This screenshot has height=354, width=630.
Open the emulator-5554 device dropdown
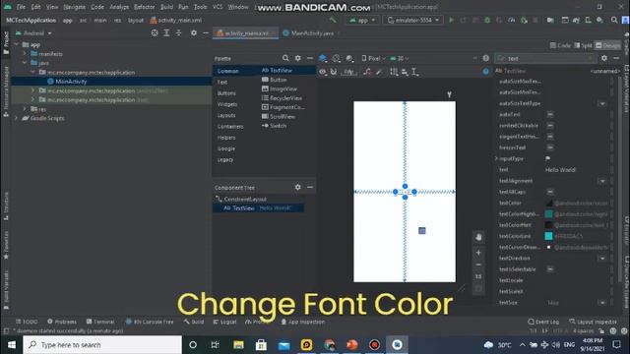pyautogui.click(x=413, y=20)
